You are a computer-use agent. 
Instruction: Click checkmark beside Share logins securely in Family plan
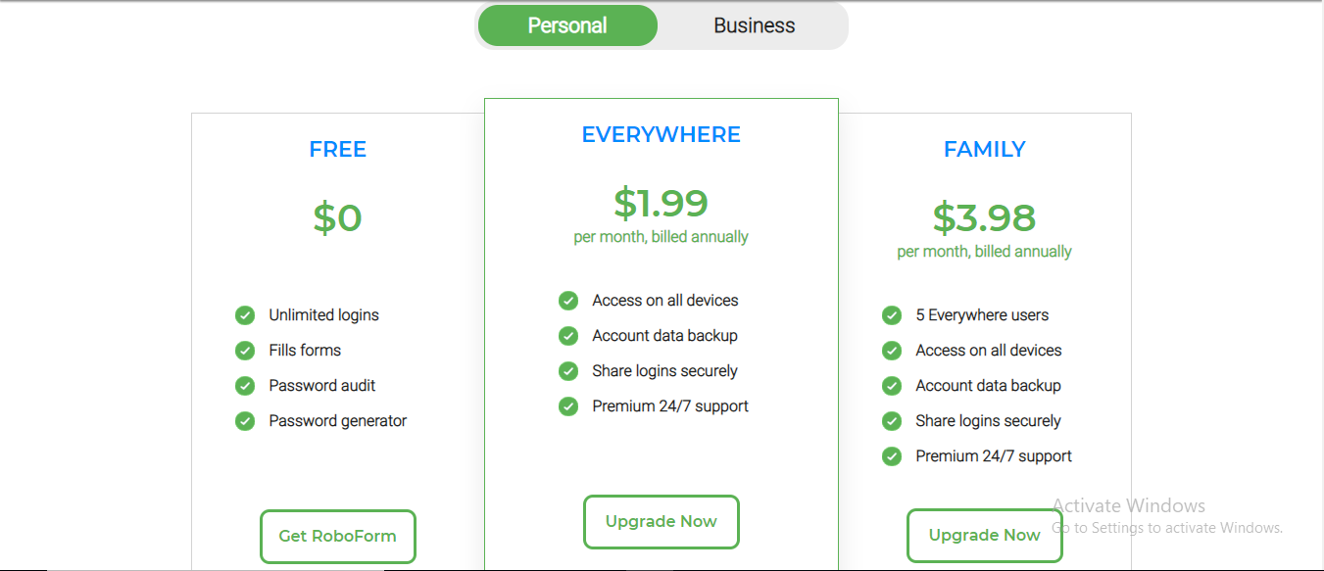[x=892, y=421]
